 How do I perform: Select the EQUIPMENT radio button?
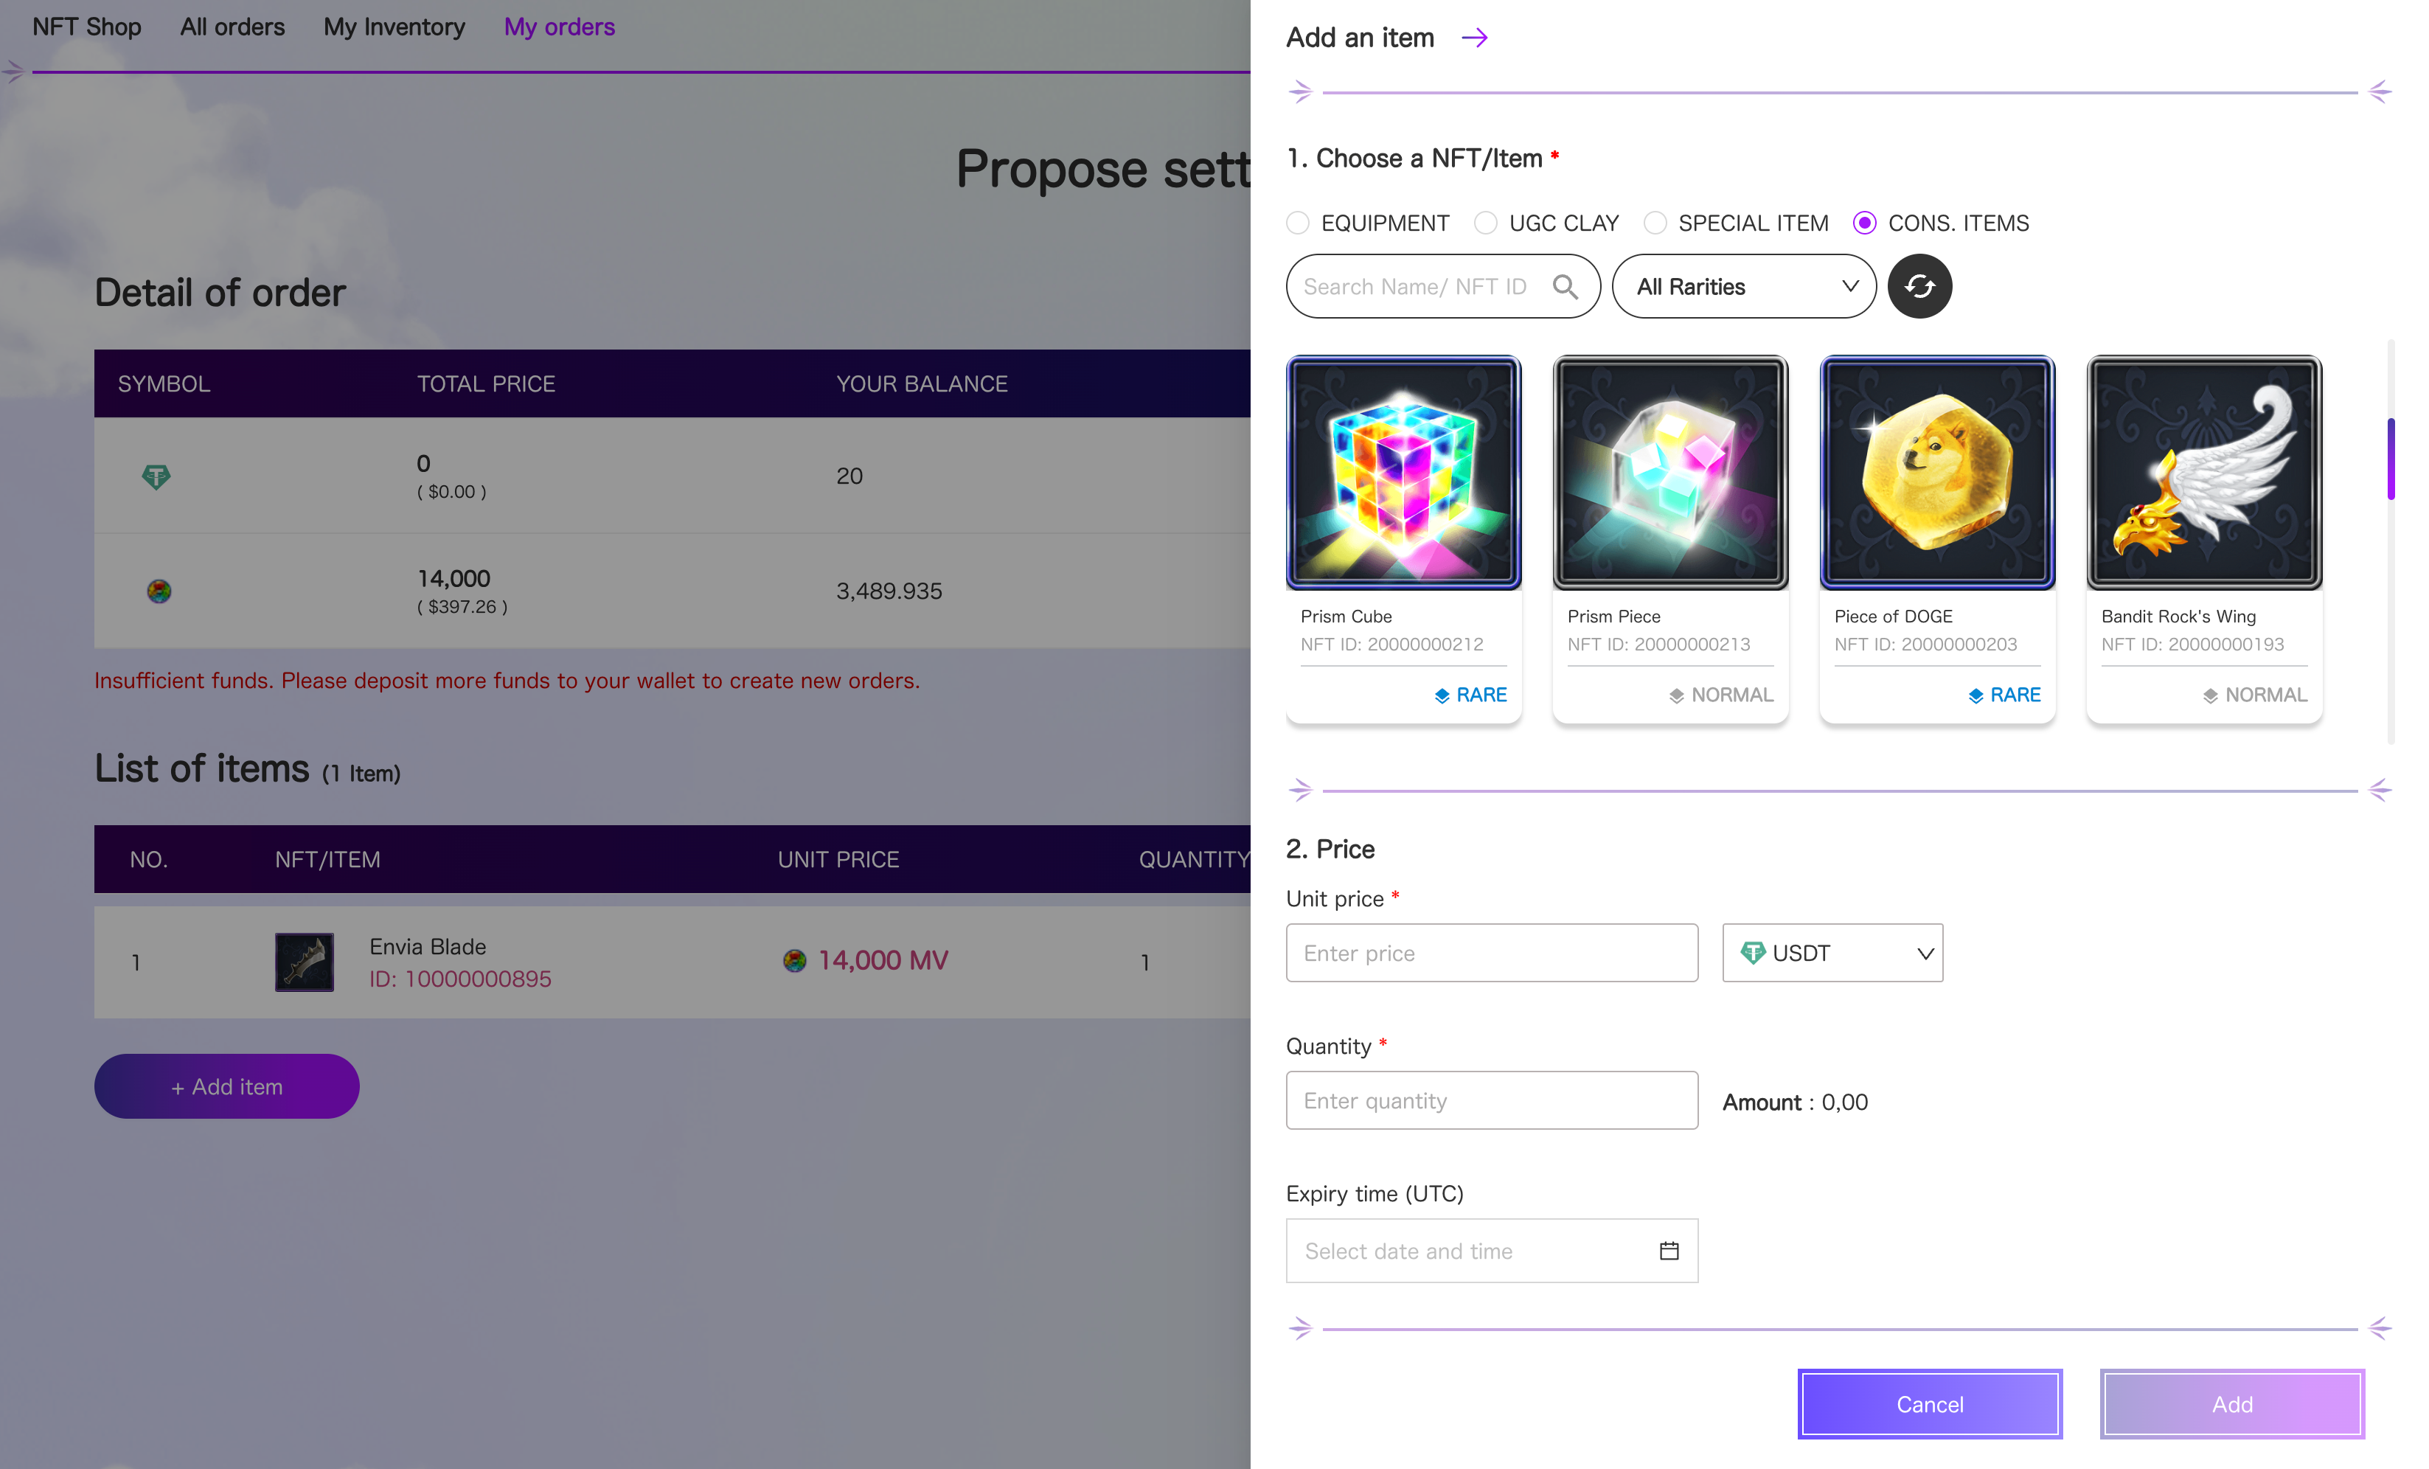point(1299,223)
